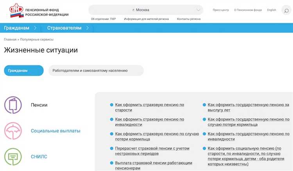Click the Пенсионный фонд Российской Федерации title text

[47, 12]
